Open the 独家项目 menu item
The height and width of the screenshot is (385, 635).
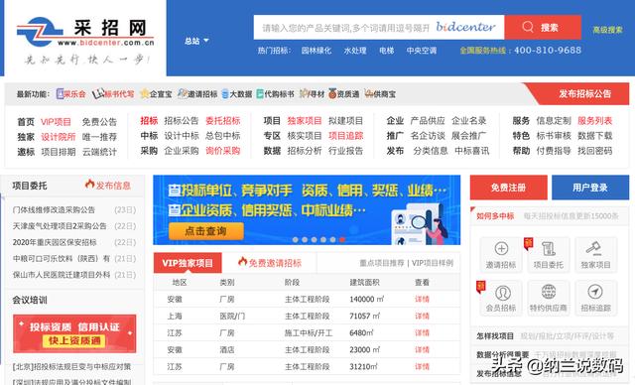pyautogui.click(x=305, y=121)
